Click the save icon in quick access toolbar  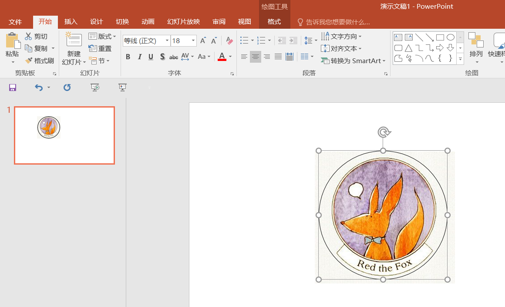click(x=13, y=88)
